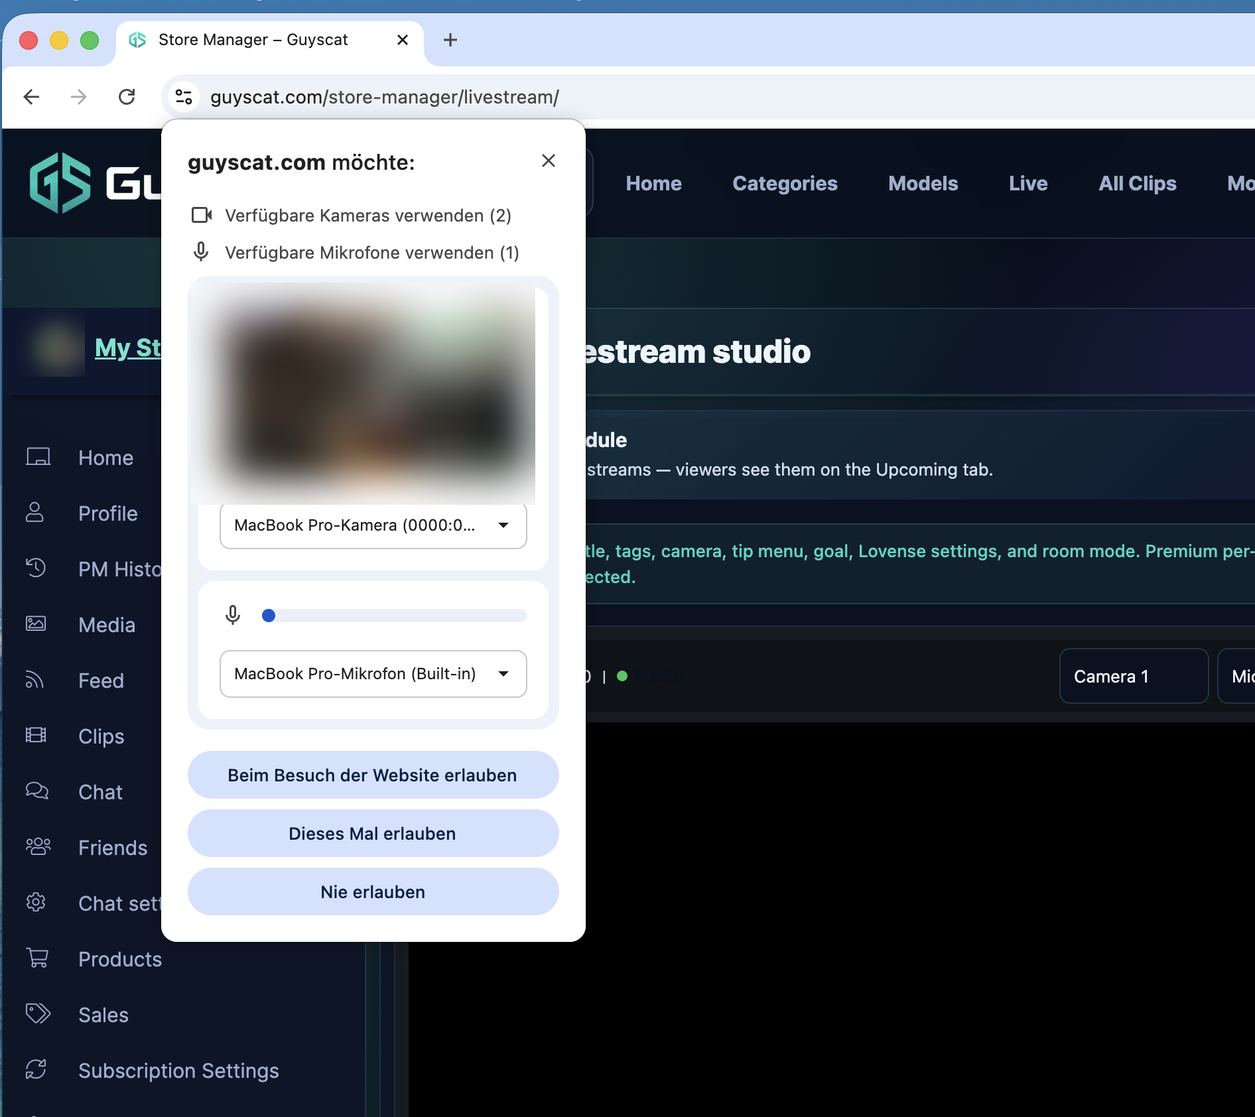Click the camera preview in the dialog
Image resolution: width=1255 pixels, height=1117 pixels.
[x=363, y=394]
